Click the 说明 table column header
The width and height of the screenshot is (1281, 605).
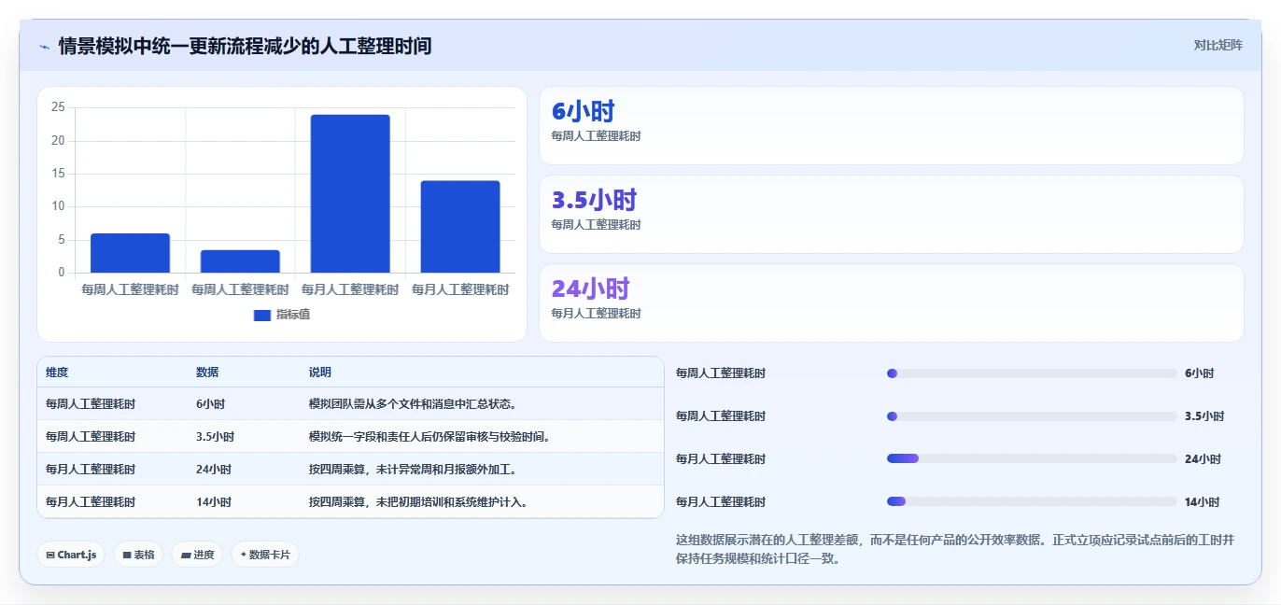pos(320,372)
